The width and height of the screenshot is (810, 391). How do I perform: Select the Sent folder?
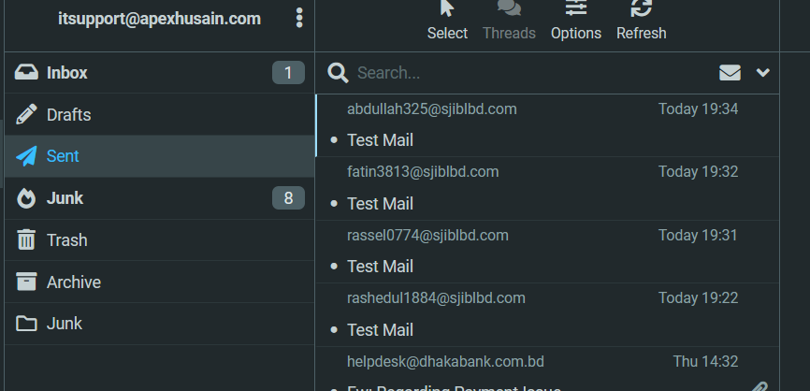point(63,156)
